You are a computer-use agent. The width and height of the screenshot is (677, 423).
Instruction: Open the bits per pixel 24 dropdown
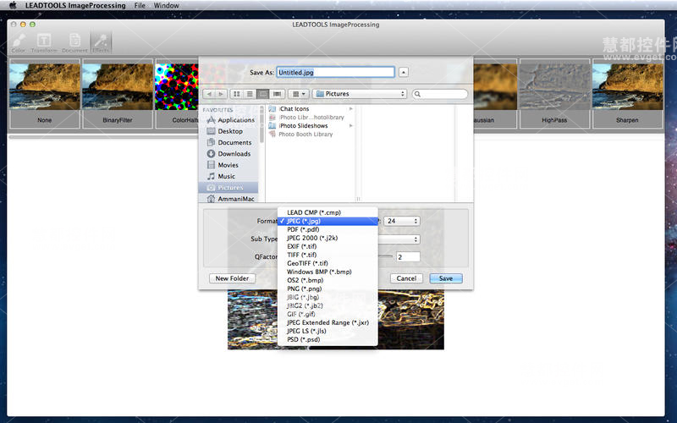[x=401, y=221]
